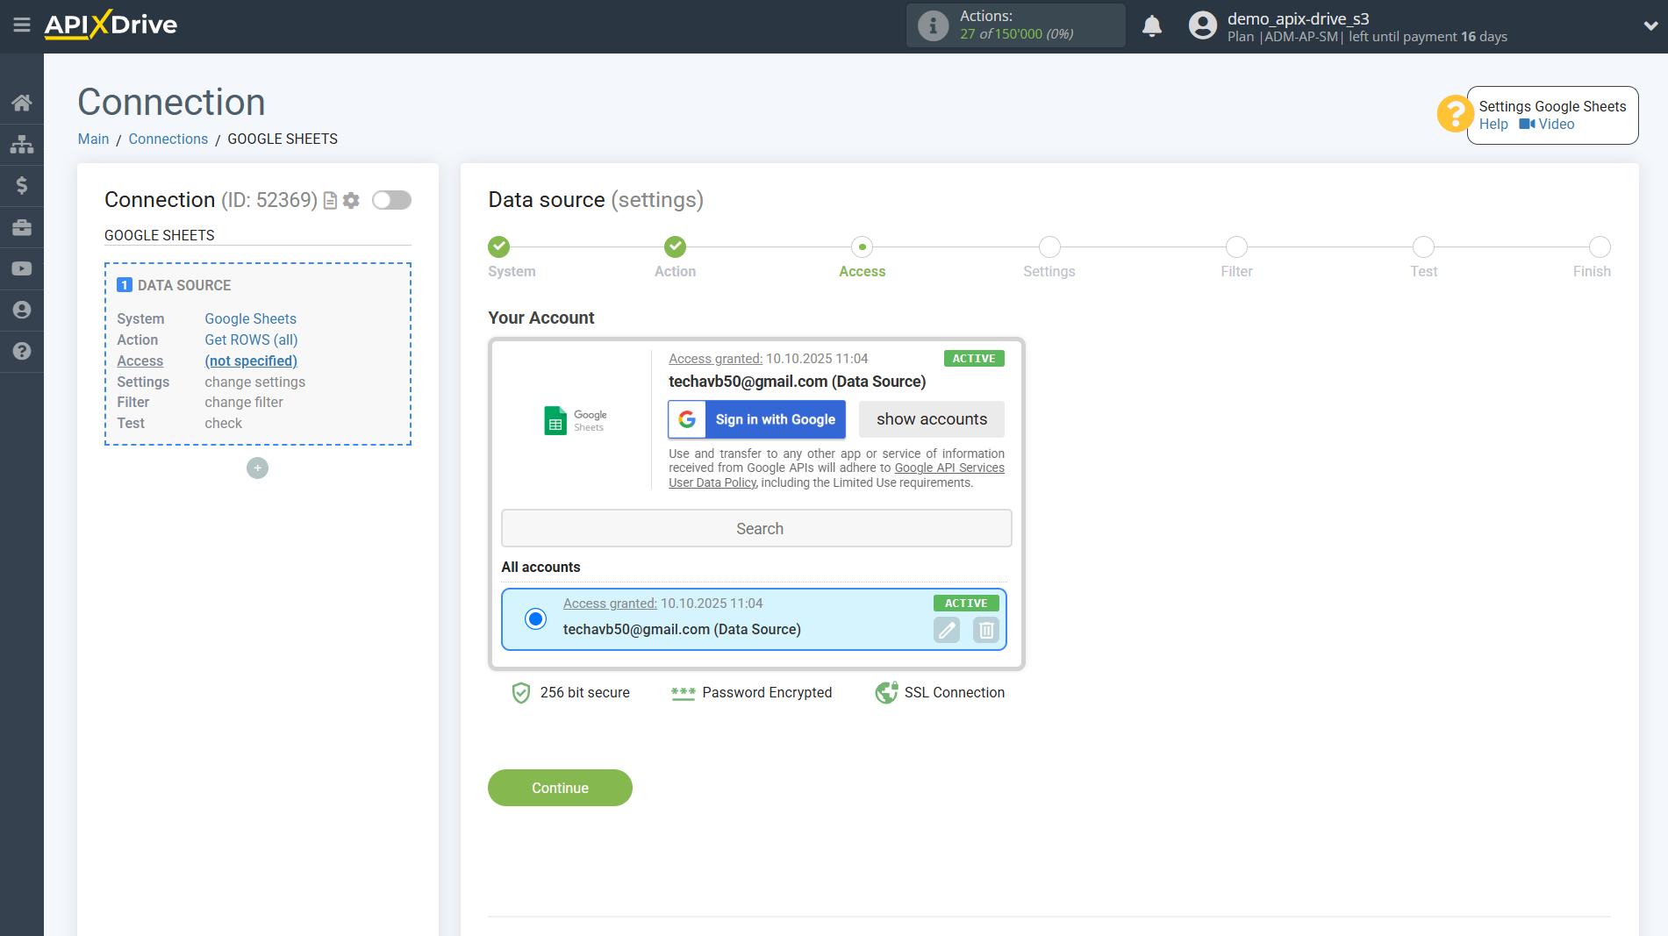Open the Home icon in the sidebar
Image resolution: width=1668 pixels, height=936 pixels.
pos(22,103)
